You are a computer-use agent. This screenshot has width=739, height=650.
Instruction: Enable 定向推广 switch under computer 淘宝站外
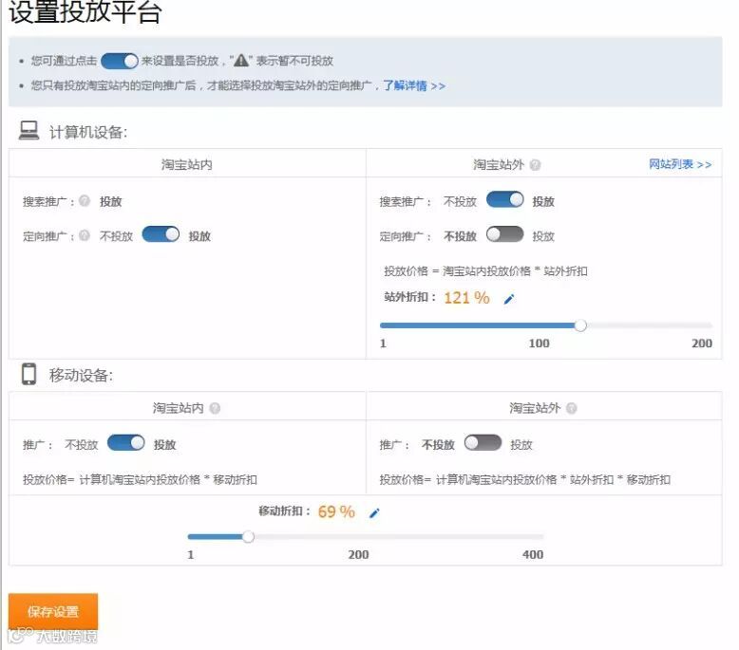(x=504, y=234)
